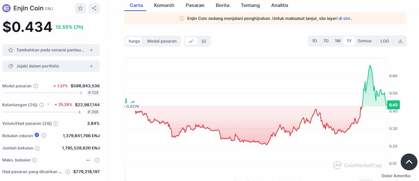Select Modal pasaran chart mode
Image resolution: width=419 pixels, height=181 pixels.
pos(162,41)
